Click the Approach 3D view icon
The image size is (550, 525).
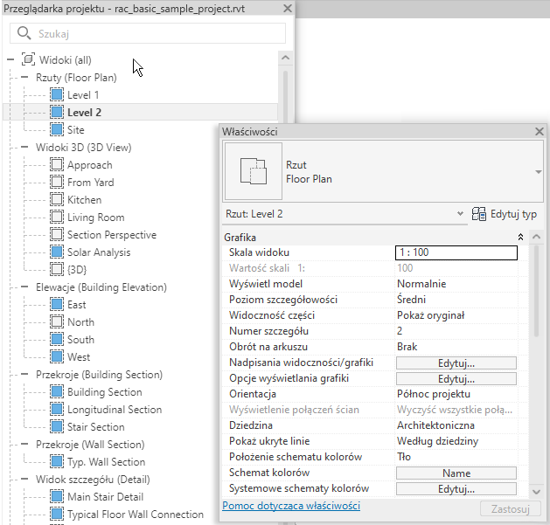[57, 164]
